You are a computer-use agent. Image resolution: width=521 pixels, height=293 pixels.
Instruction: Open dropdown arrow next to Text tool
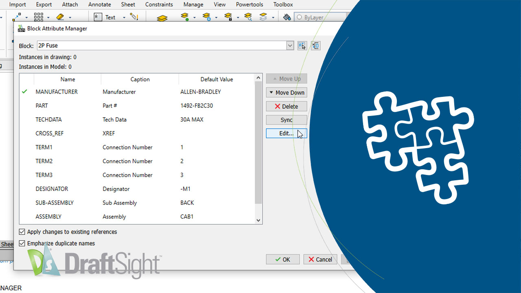(124, 17)
